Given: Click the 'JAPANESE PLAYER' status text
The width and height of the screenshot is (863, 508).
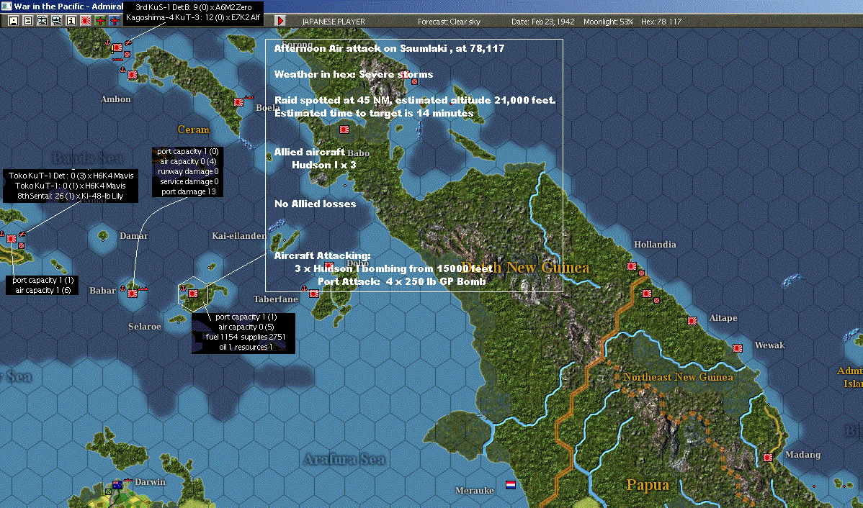Looking at the screenshot, I should click(334, 22).
